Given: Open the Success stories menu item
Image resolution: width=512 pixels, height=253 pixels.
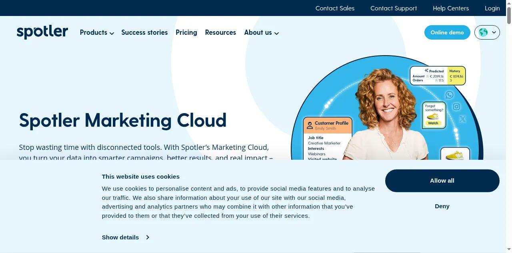Looking at the screenshot, I should coord(144,33).
